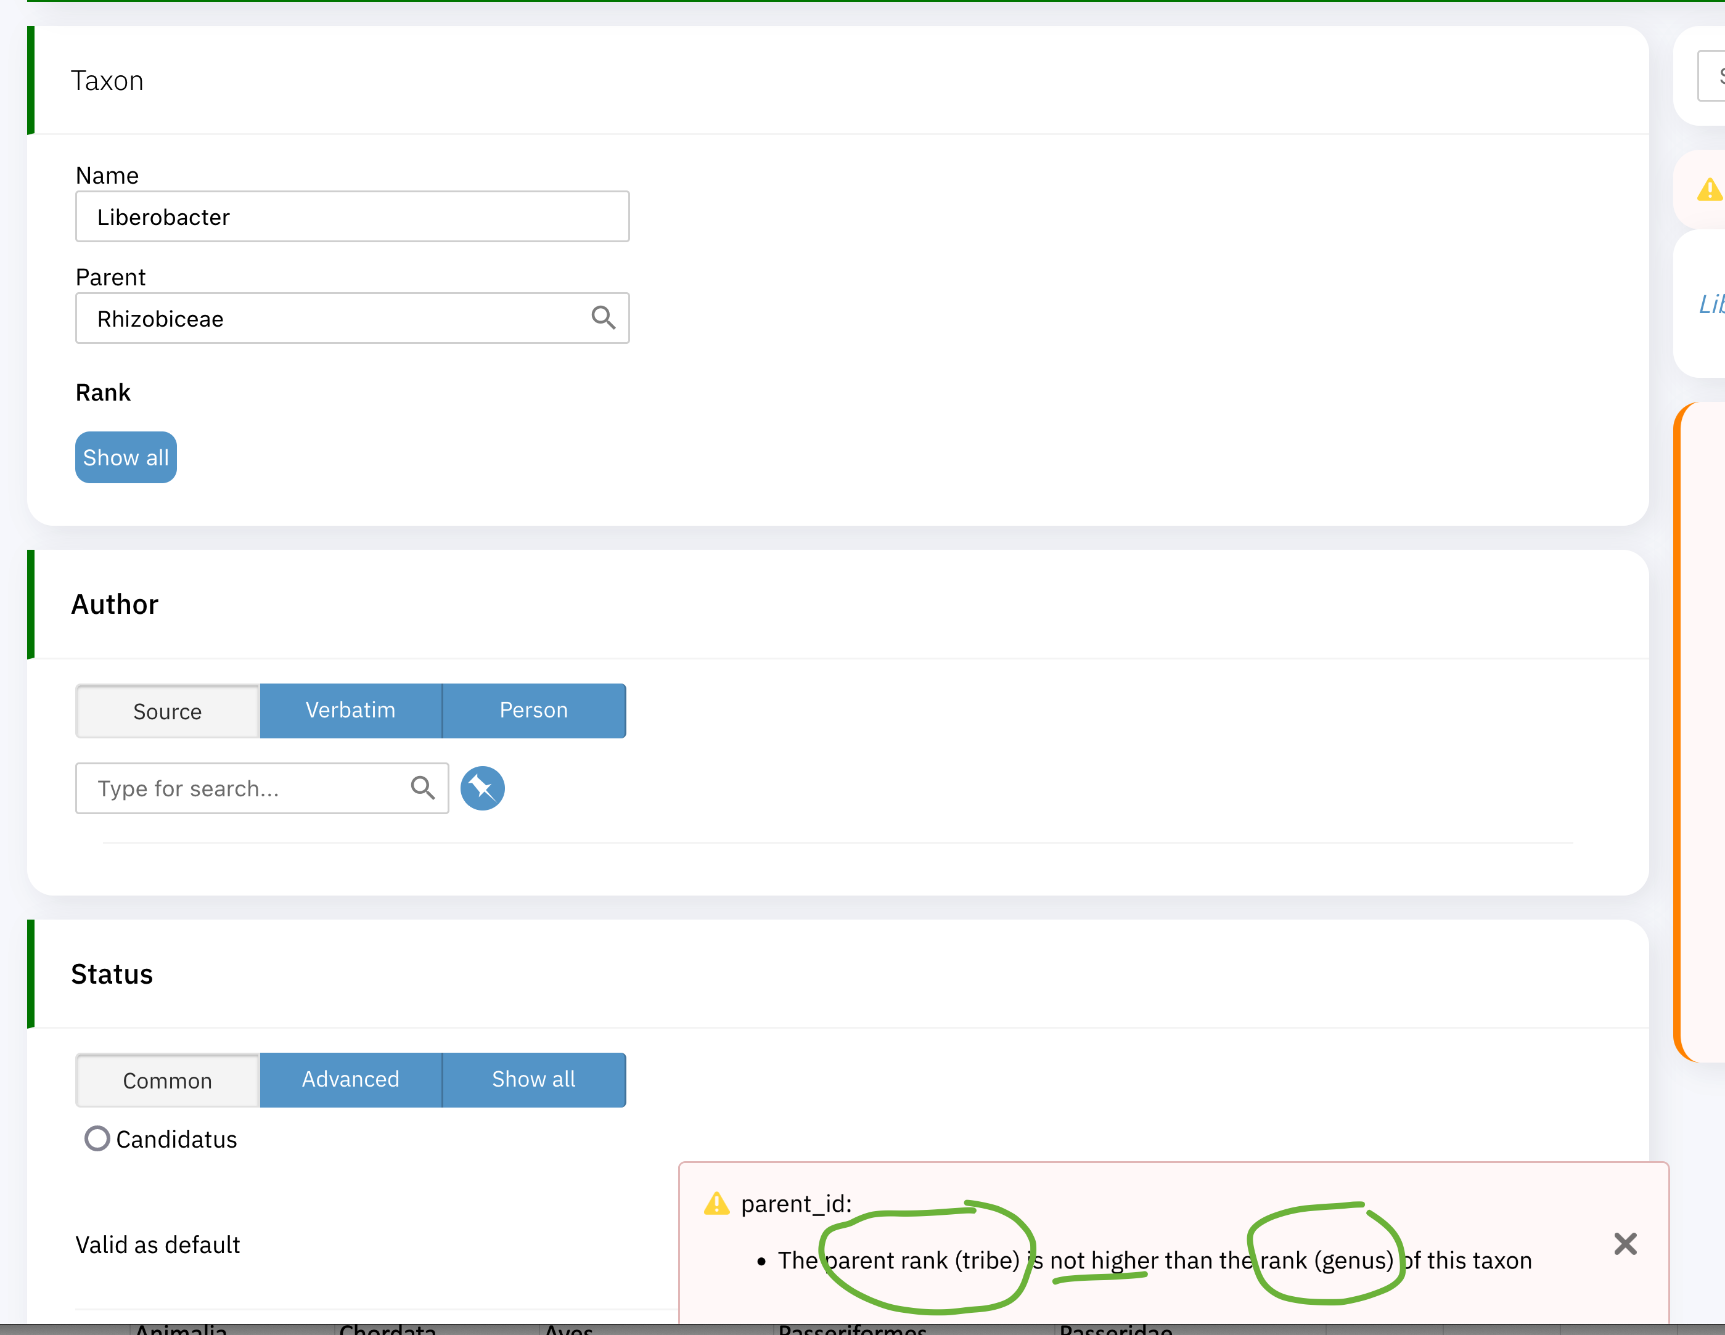Select the Source author tab
This screenshot has width=1725, height=1335.
pyautogui.click(x=166, y=711)
